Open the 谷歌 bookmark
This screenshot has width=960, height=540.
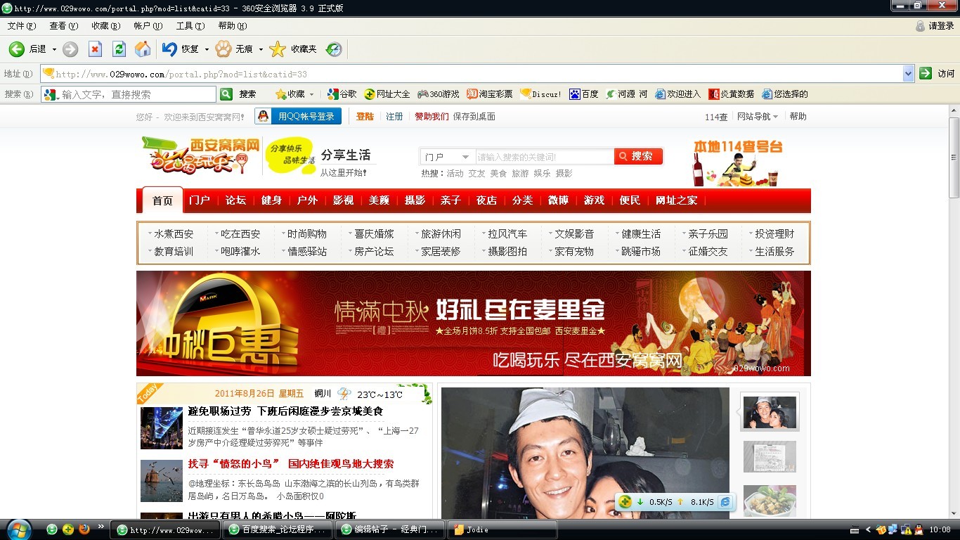point(342,94)
